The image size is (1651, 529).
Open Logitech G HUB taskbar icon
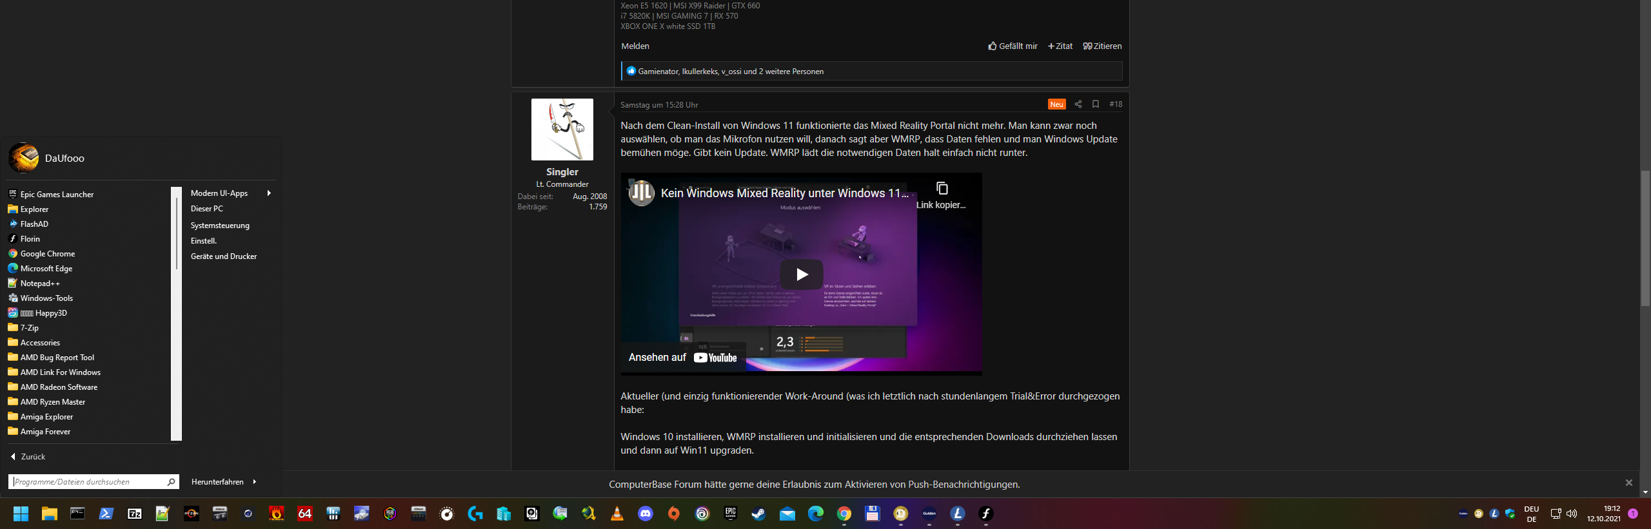pos(475,514)
